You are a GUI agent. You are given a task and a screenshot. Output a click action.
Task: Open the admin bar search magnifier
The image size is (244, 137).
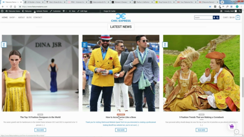point(240,11)
